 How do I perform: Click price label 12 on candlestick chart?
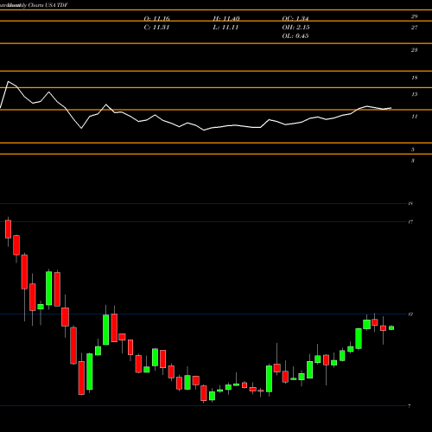410,314
